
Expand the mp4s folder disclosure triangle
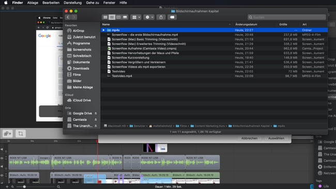click(x=103, y=30)
